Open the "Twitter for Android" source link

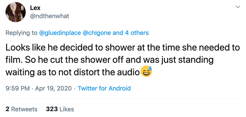pos(104,88)
